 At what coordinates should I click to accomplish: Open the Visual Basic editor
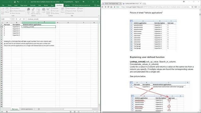3,11
